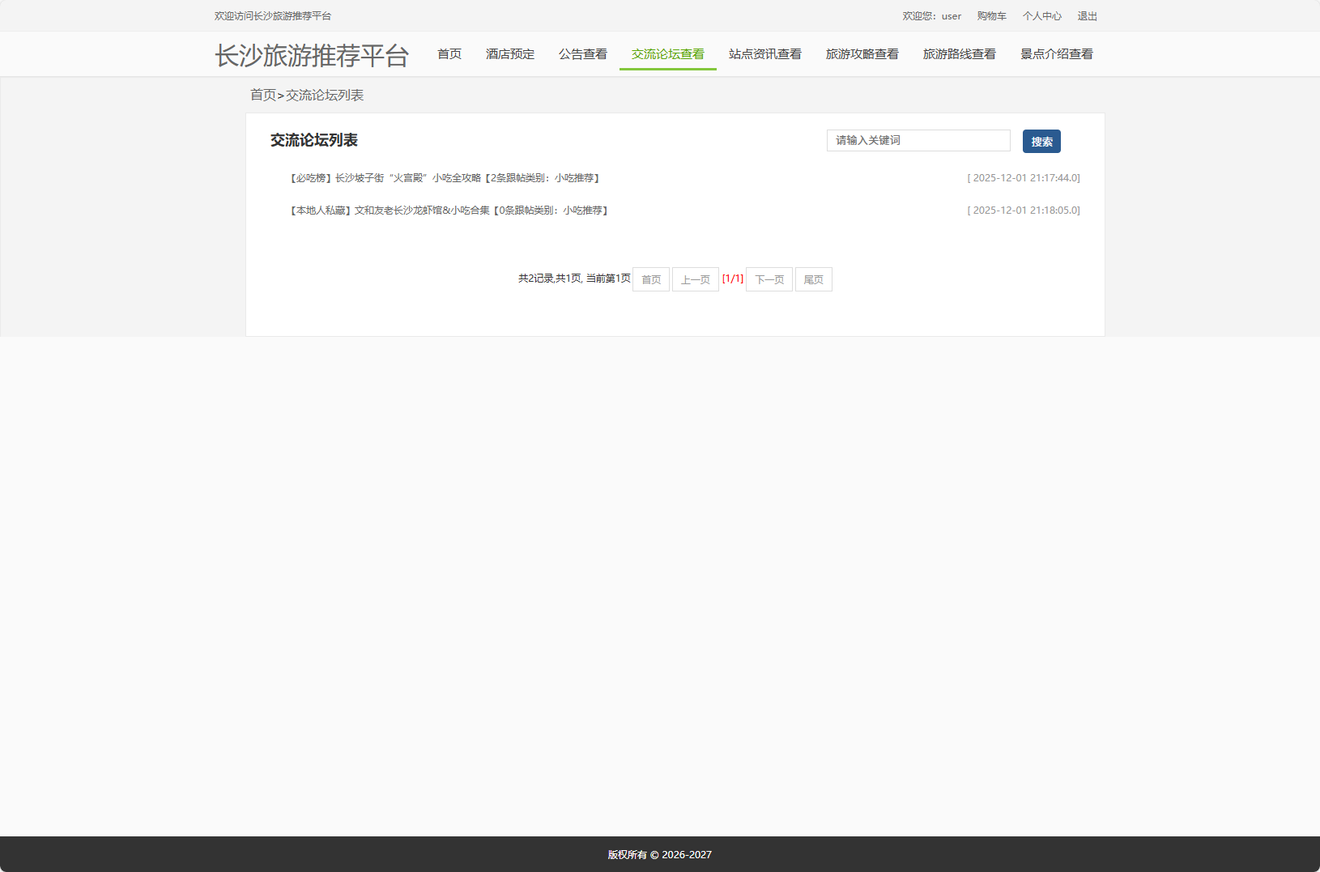The width and height of the screenshot is (1320, 872).
Task: Click the 搜索 search button
Action: [x=1042, y=141]
